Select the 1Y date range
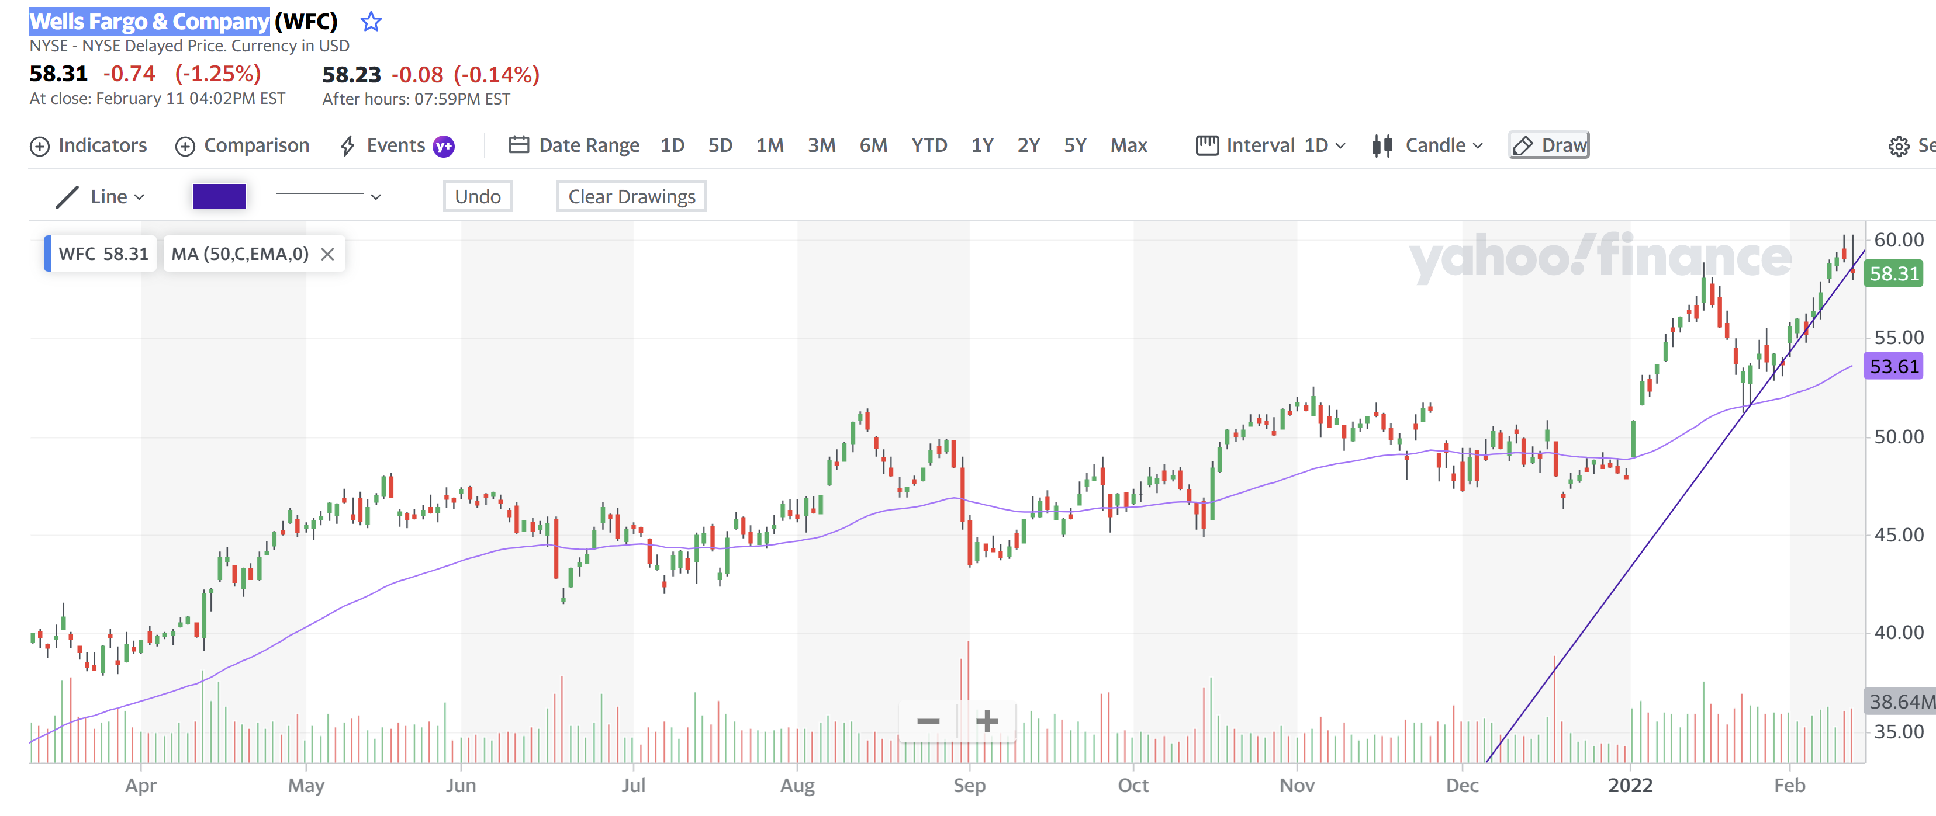 pos(982,145)
